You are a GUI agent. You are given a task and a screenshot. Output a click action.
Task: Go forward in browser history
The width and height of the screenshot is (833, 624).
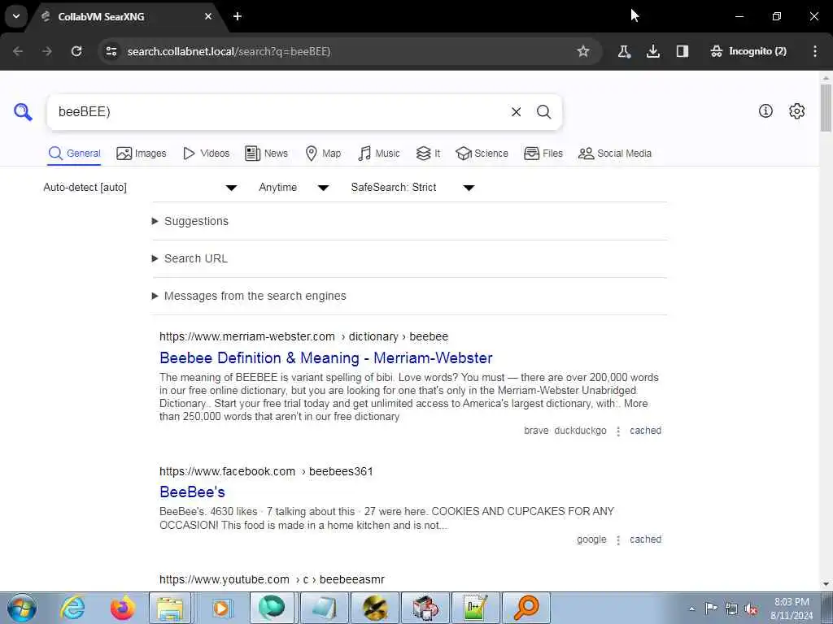[x=47, y=51]
